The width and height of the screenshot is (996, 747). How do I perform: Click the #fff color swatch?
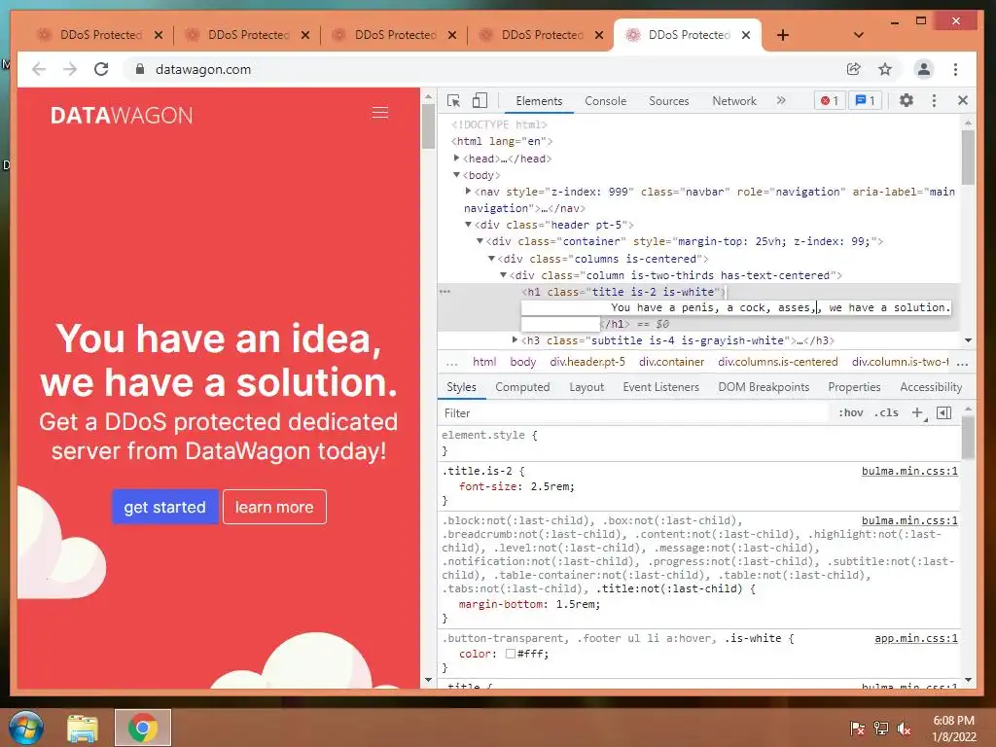510,654
